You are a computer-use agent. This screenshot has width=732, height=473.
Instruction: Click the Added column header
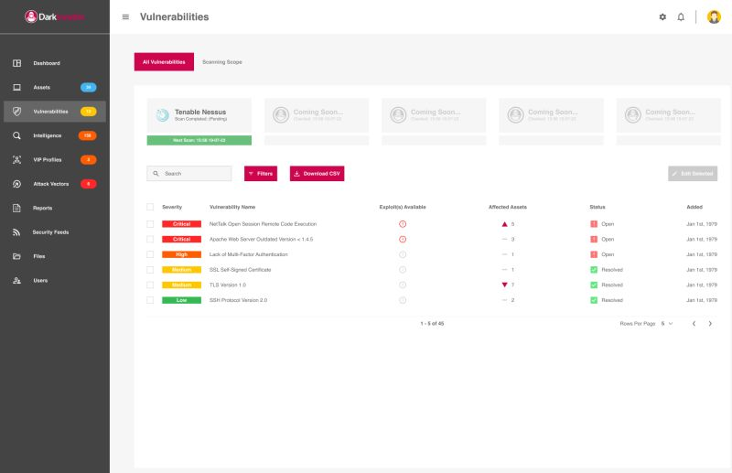694,207
